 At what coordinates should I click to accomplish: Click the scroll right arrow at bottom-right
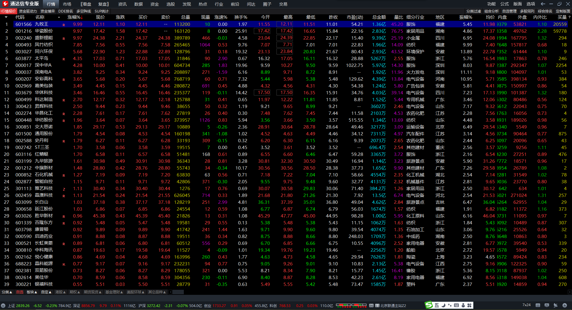[570, 292]
